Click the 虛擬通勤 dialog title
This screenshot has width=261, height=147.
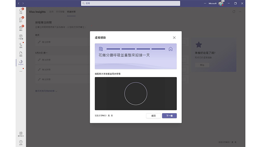point(100,38)
